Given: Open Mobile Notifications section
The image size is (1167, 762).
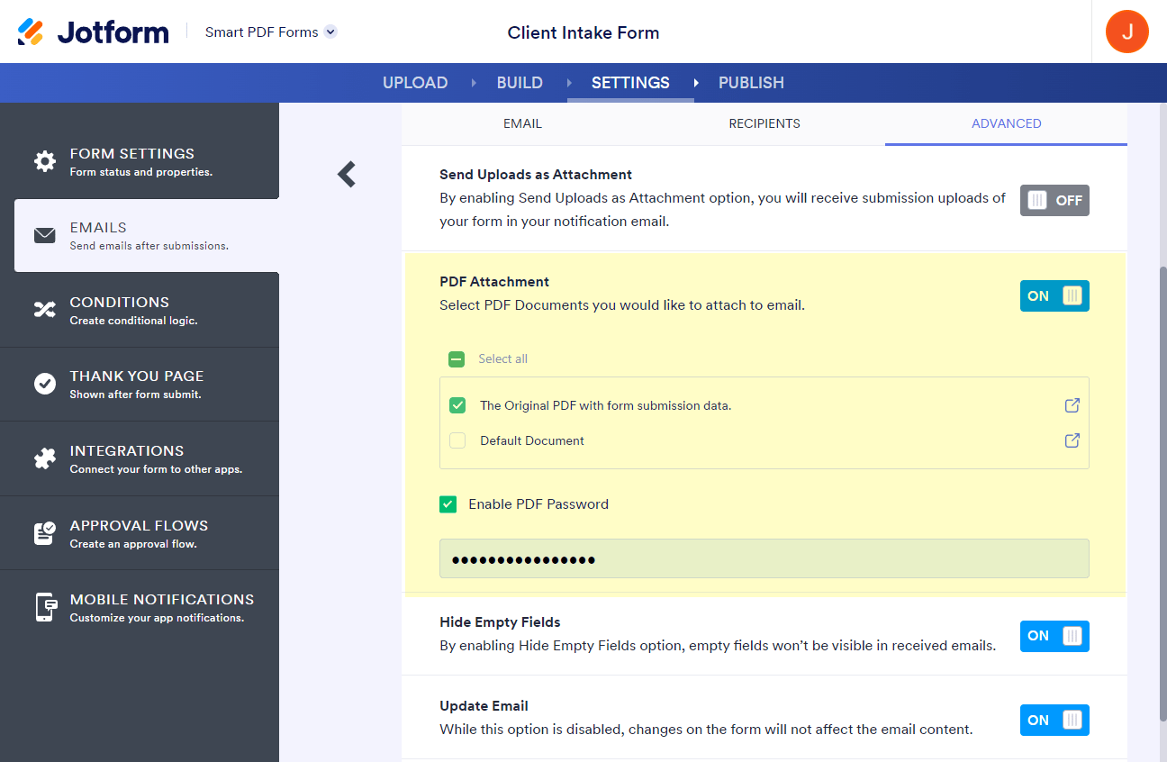Looking at the screenshot, I should tap(140, 607).
